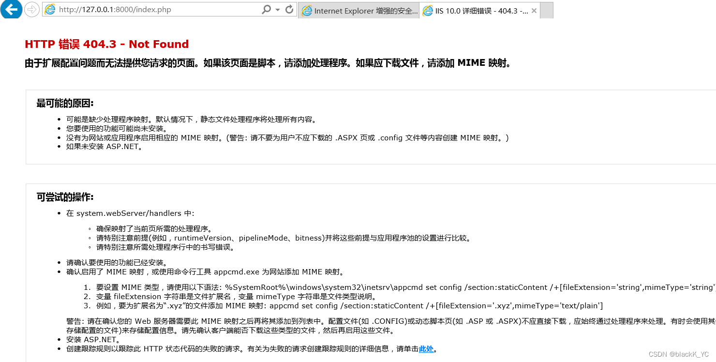Open a new blank tab button

[x=547, y=11]
